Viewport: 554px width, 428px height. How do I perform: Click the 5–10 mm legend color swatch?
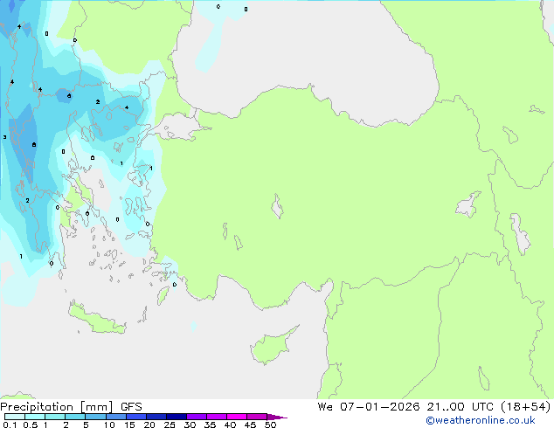96,417
